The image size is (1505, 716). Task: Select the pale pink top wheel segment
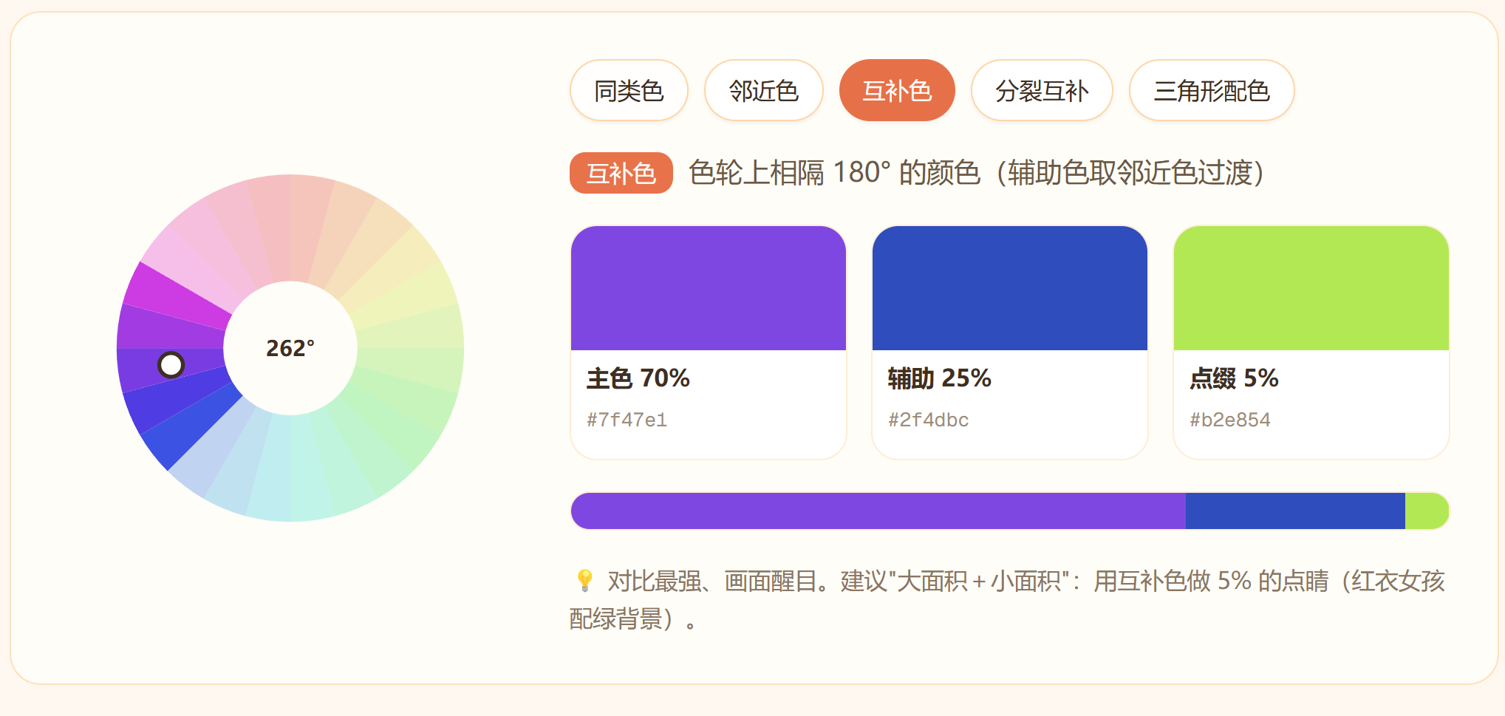[x=270, y=227]
